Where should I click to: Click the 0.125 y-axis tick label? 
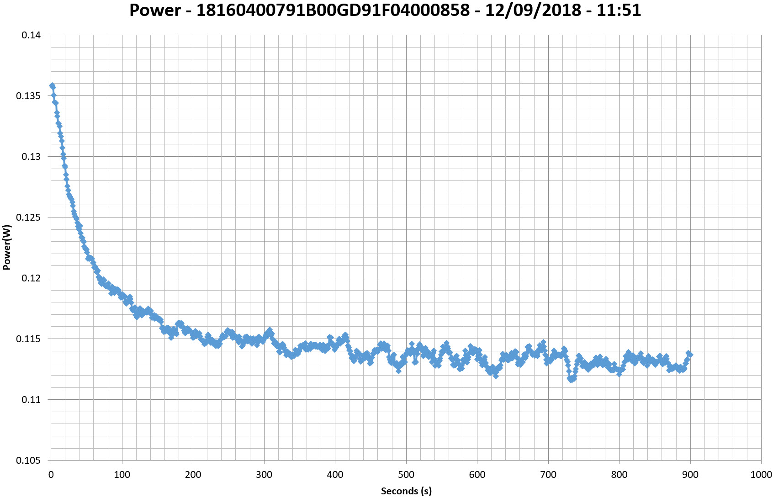click(x=28, y=217)
